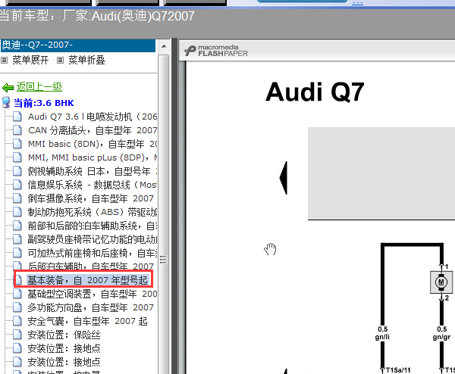Click page icon for 制动防抱死系统

point(17,212)
